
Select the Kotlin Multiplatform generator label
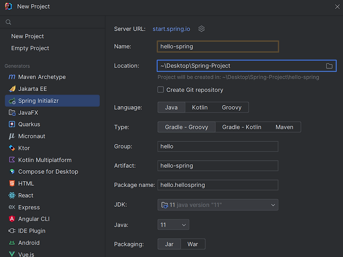tap(45, 160)
